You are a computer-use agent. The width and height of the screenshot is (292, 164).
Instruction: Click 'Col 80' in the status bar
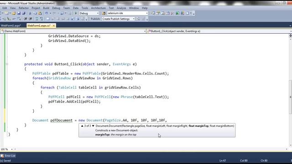(244, 160)
